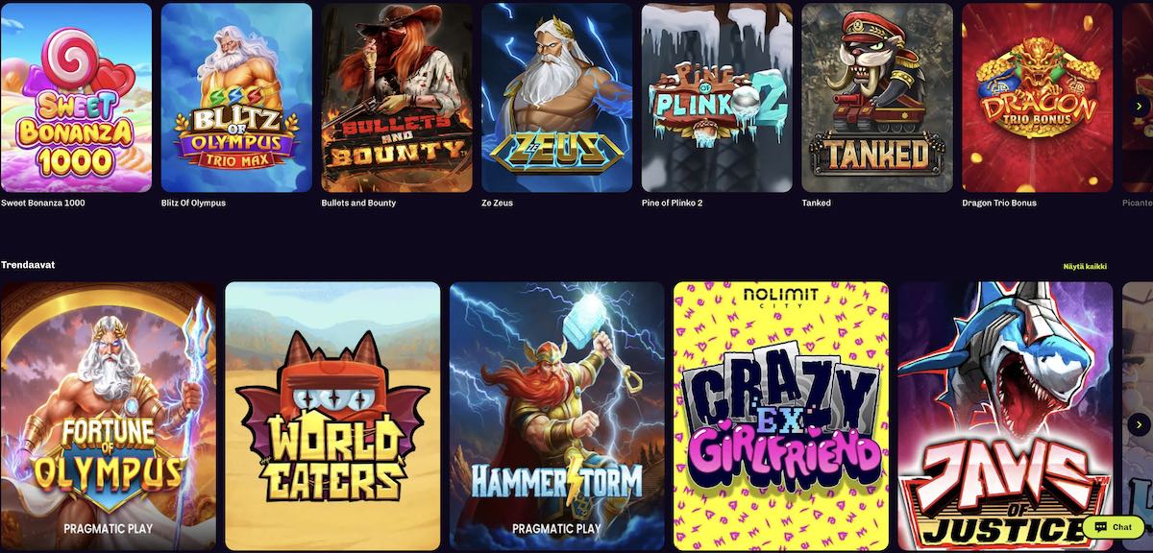Launch Bullets and Bounty game
This screenshot has width=1153, height=553.
tap(397, 98)
